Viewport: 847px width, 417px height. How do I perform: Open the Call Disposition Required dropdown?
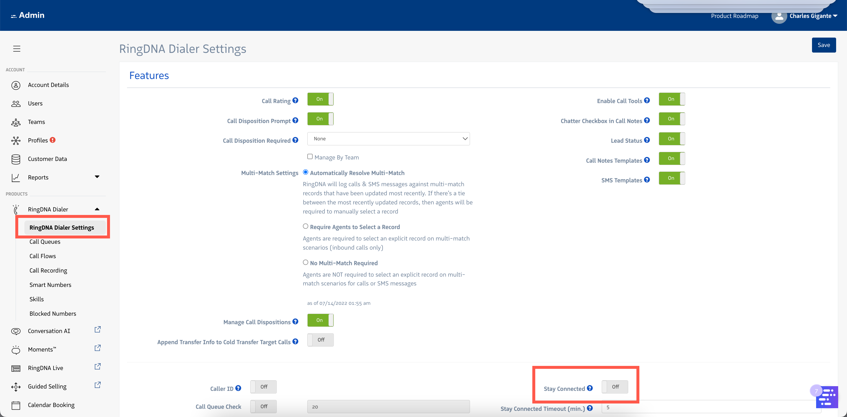click(388, 139)
